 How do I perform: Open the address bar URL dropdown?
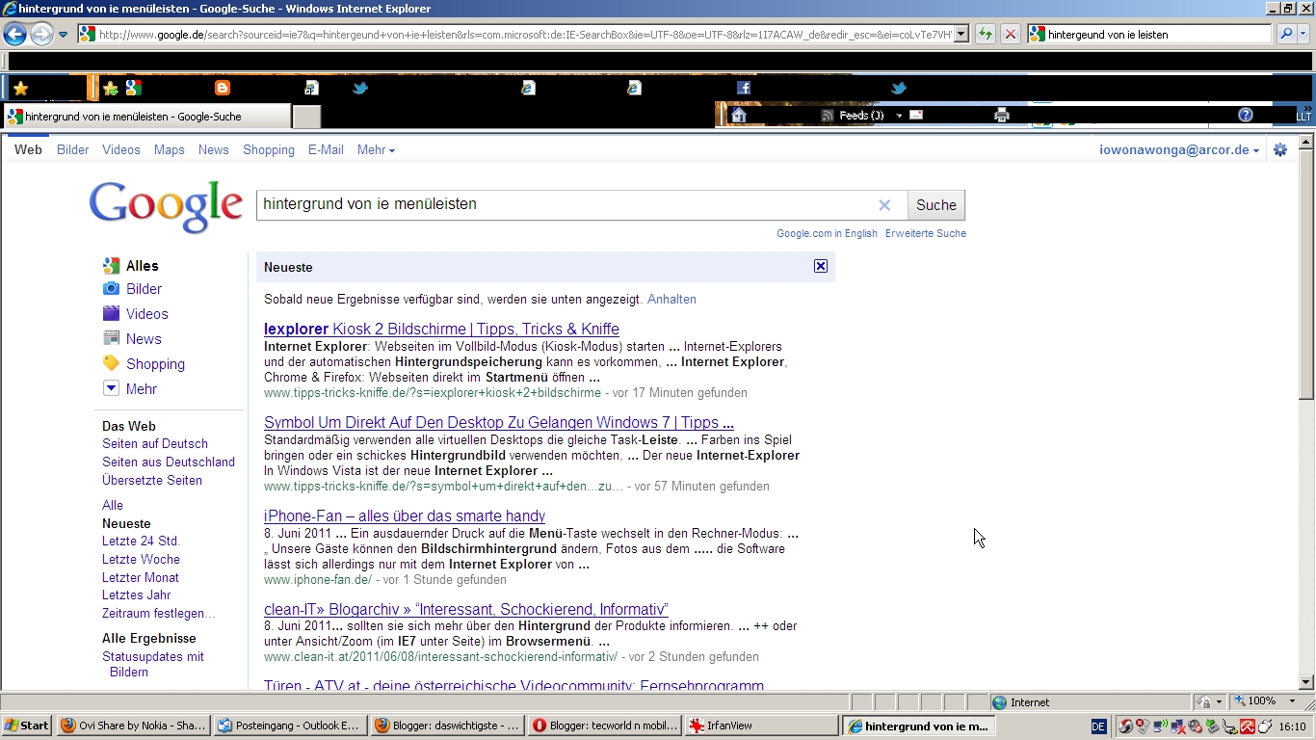(x=961, y=35)
